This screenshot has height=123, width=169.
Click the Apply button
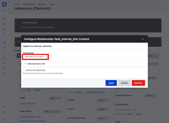pyautogui.click(x=111, y=83)
